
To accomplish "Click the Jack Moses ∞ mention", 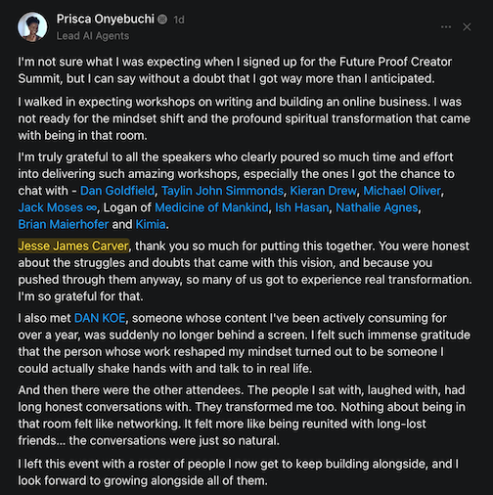I will (x=58, y=207).
